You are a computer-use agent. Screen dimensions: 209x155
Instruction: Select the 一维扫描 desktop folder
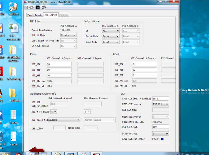click(x=13, y=95)
